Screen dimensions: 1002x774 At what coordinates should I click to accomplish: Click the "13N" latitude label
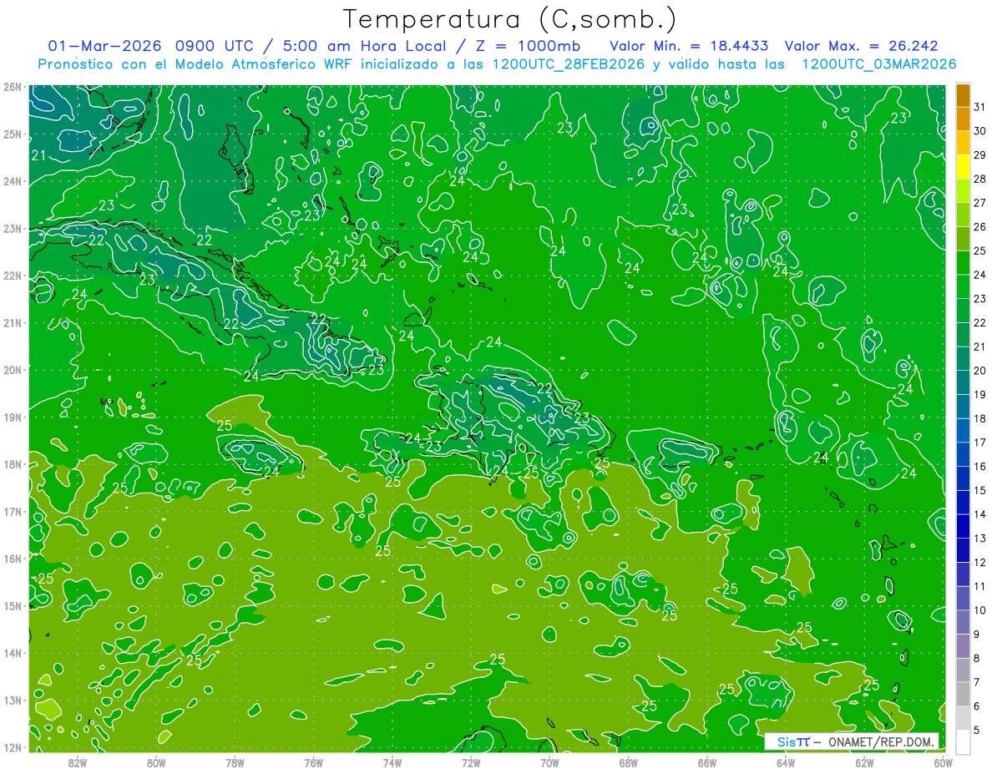(x=13, y=700)
